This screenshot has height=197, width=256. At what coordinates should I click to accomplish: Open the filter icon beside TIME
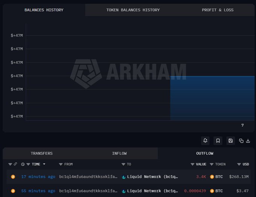coord(28,164)
